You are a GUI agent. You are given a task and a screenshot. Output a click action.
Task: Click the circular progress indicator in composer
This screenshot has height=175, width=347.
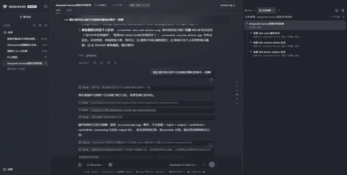(204, 165)
